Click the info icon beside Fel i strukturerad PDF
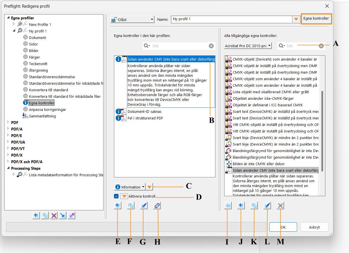 [119, 118]
